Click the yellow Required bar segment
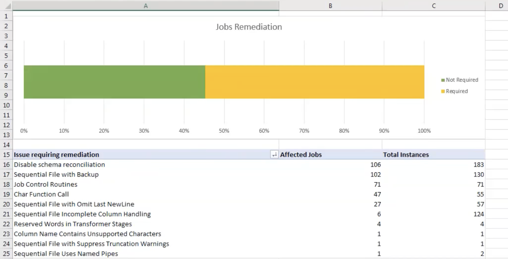The width and height of the screenshot is (508, 259). 314,82
